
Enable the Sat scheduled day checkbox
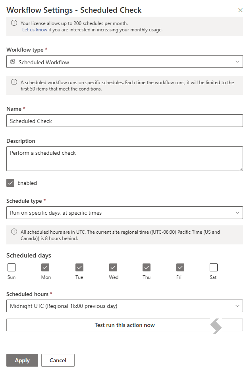[x=214, y=267]
